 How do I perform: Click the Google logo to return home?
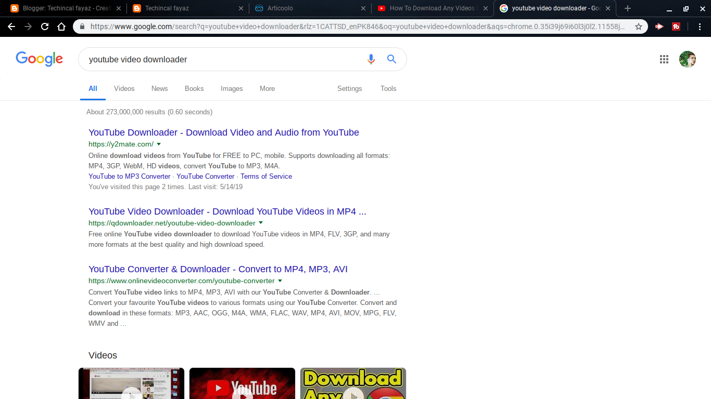pos(39,59)
